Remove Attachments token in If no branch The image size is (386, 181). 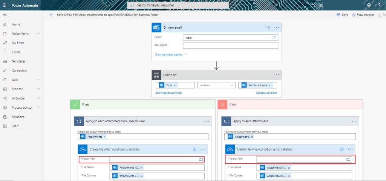tap(251, 137)
